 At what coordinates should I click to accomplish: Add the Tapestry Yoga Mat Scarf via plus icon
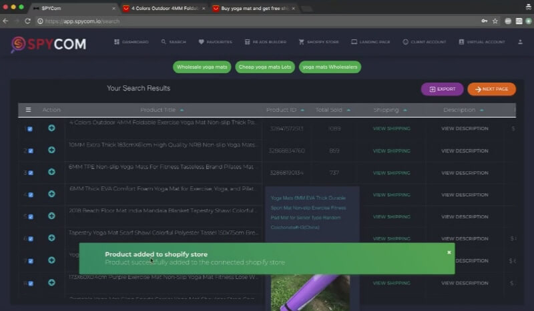click(x=52, y=238)
